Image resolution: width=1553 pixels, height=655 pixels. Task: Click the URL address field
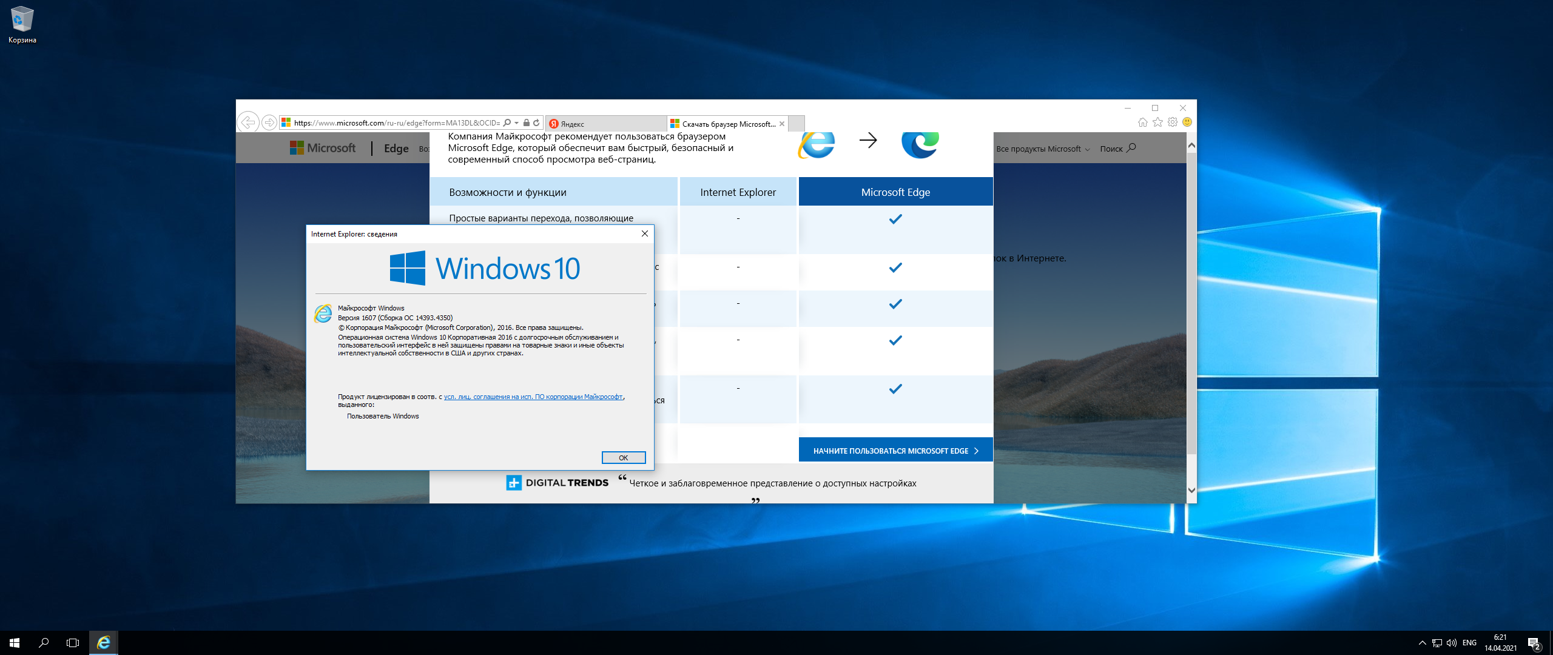coord(397,123)
